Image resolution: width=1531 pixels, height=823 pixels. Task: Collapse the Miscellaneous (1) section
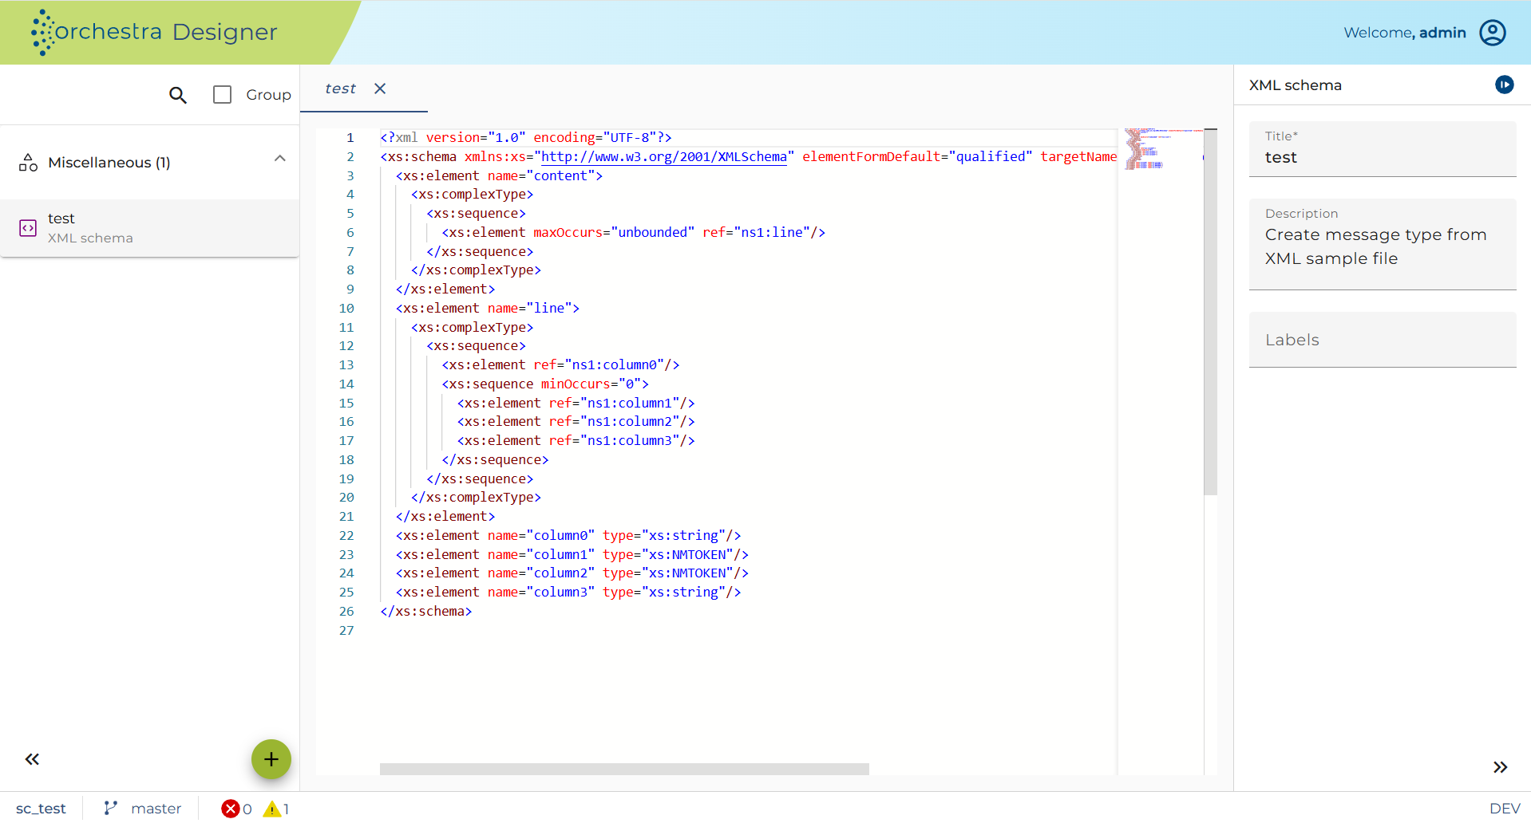point(280,159)
